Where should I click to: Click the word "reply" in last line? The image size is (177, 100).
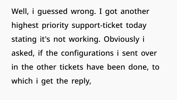(x=81, y=81)
